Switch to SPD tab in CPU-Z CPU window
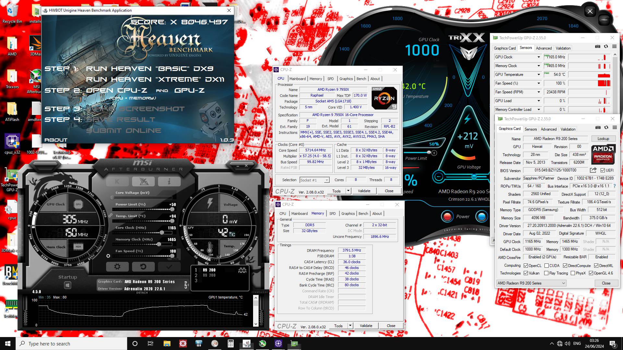This screenshot has height=350, width=623. [330, 79]
